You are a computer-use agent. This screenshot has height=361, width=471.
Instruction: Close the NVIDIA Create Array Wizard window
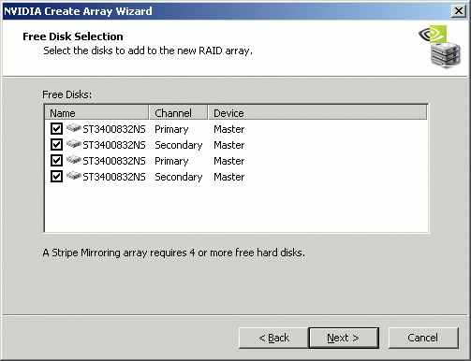pyautogui.click(x=459, y=11)
